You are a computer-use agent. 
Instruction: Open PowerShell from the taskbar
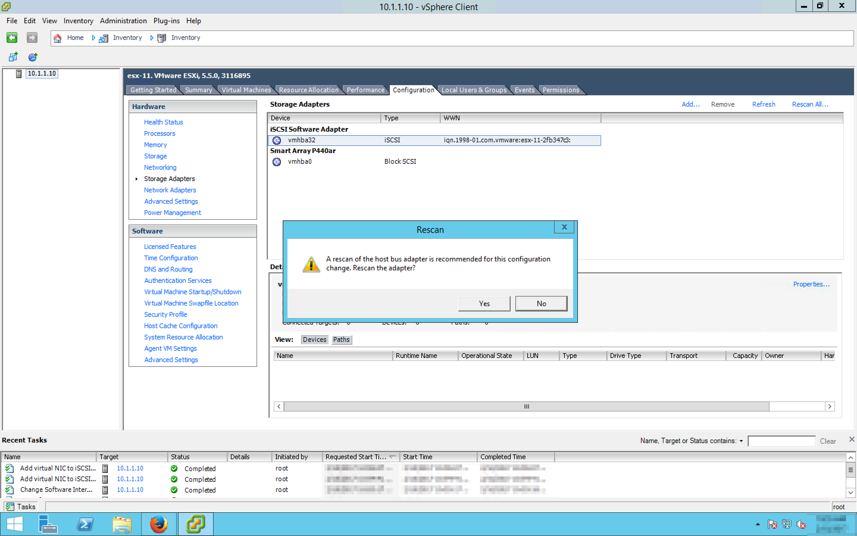pyautogui.click(x=85, y=524)
